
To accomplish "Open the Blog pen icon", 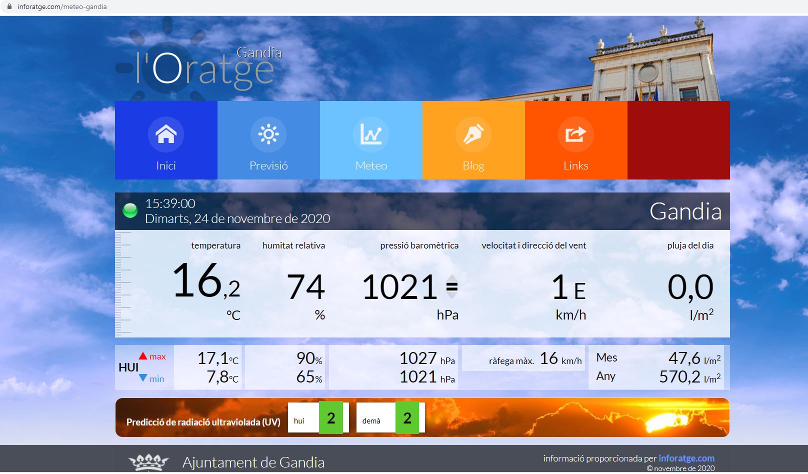I will 473,134.
